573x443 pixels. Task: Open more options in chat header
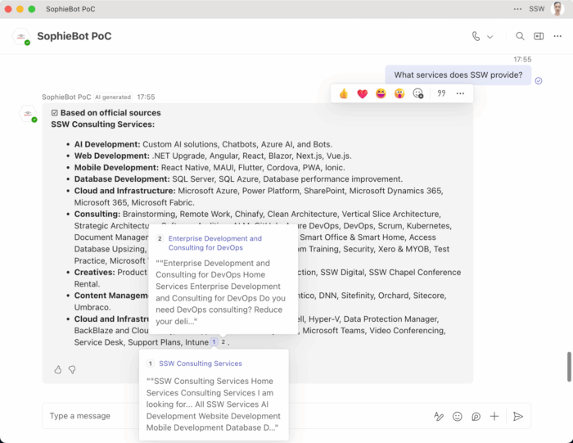point(557,36)
